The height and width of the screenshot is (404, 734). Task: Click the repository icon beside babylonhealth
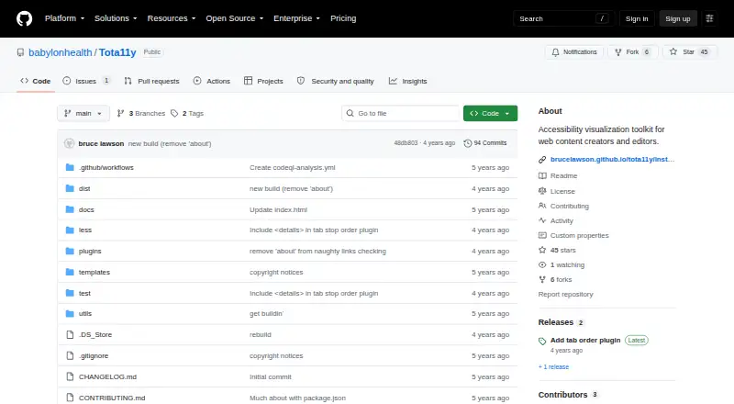click(x=20, y=52)
